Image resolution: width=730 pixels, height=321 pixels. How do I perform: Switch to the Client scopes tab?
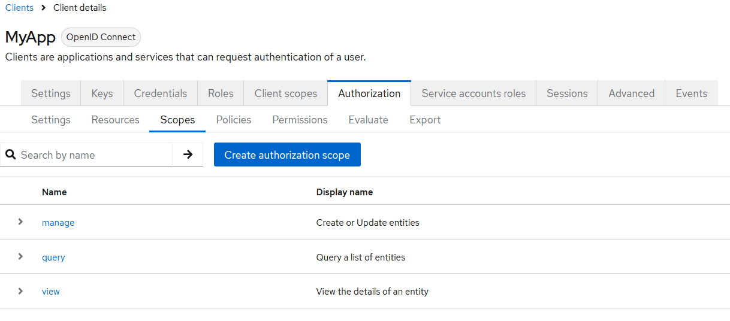coord(285,93)
